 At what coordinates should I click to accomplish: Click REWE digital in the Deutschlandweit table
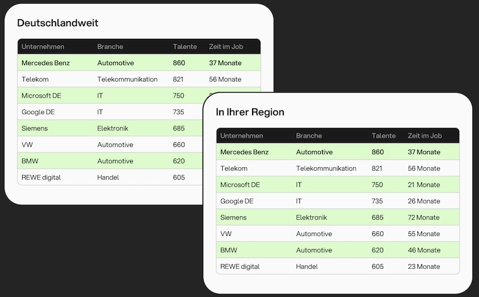coord(41,177)
